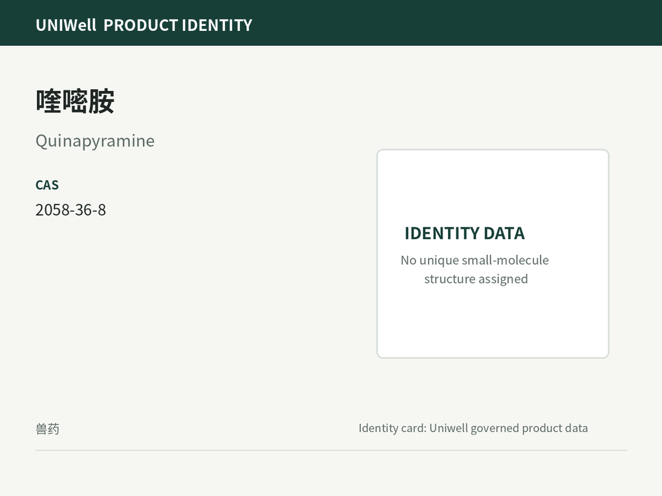Click the CAS field label
662x496 pixels.
click(x=47, y=185)
